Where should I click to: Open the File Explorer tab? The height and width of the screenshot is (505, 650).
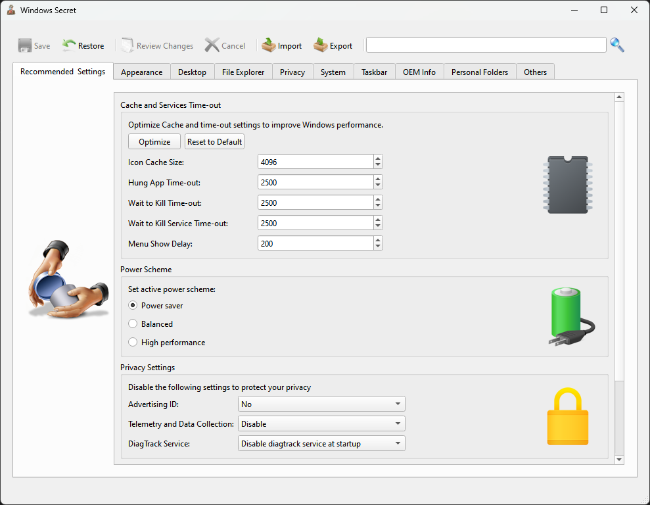(x=243, y=72)
